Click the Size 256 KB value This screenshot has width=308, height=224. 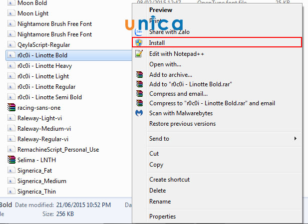pos(65,214)
